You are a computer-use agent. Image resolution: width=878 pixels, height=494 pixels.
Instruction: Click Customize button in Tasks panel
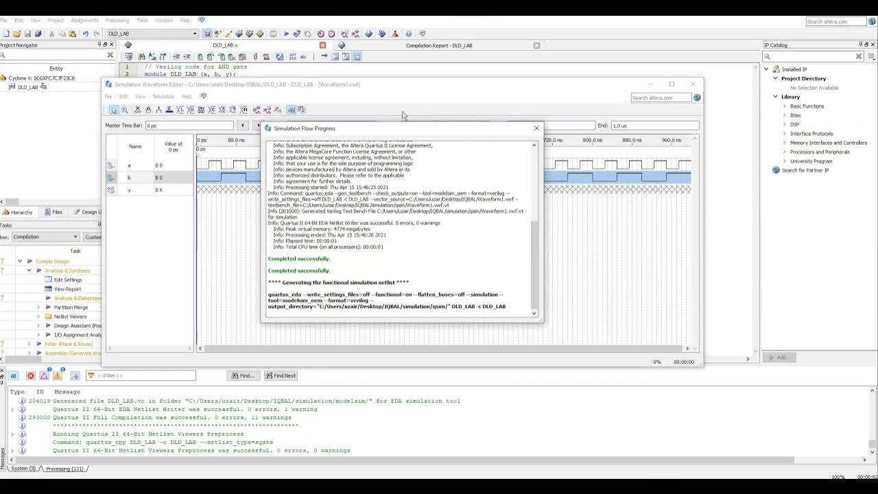pos(93,237)
